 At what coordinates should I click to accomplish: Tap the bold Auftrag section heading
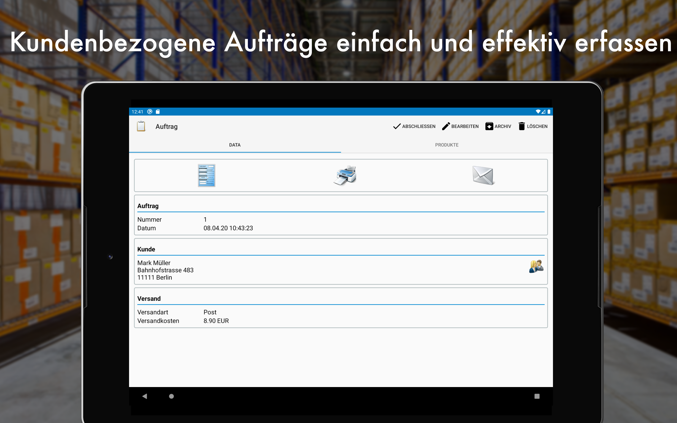pos(148,206)
